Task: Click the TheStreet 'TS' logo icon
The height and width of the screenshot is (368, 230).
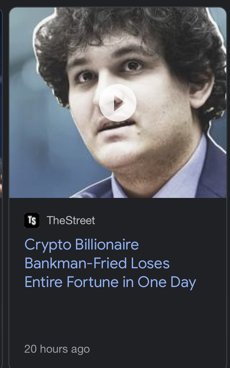Action: coord(32,220)
